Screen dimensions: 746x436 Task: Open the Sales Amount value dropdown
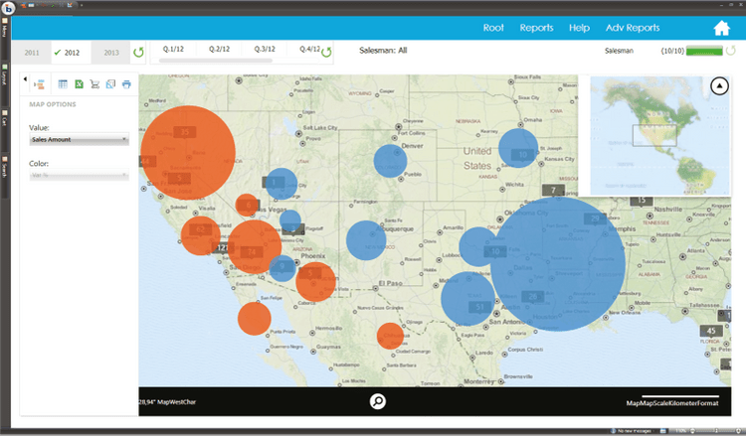point(79,140)
